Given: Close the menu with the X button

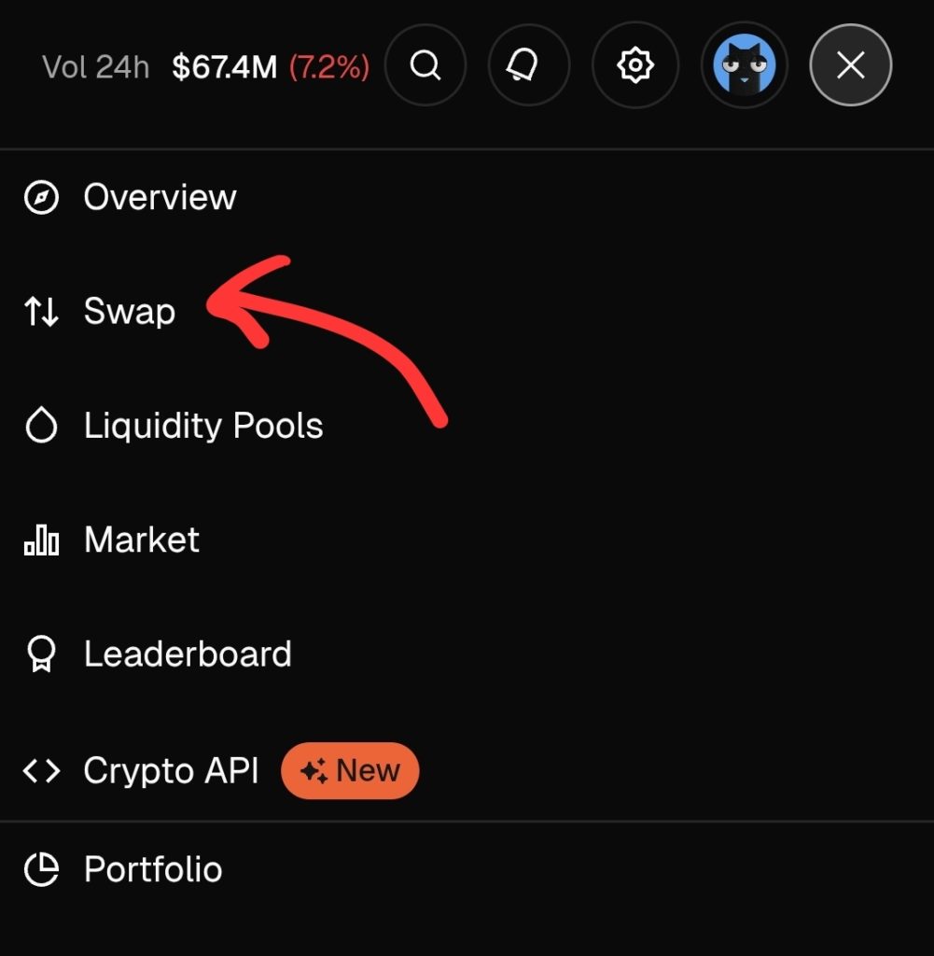Looking at the screenshot, I should [x=850, y=66].
